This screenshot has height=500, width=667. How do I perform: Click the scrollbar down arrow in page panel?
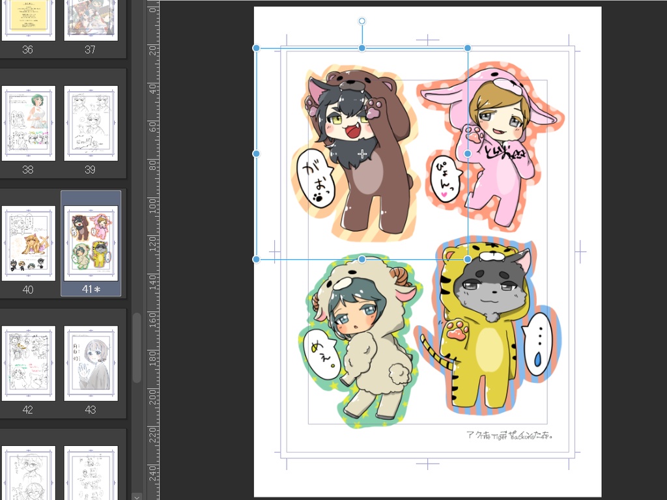(x=137, y=495)
